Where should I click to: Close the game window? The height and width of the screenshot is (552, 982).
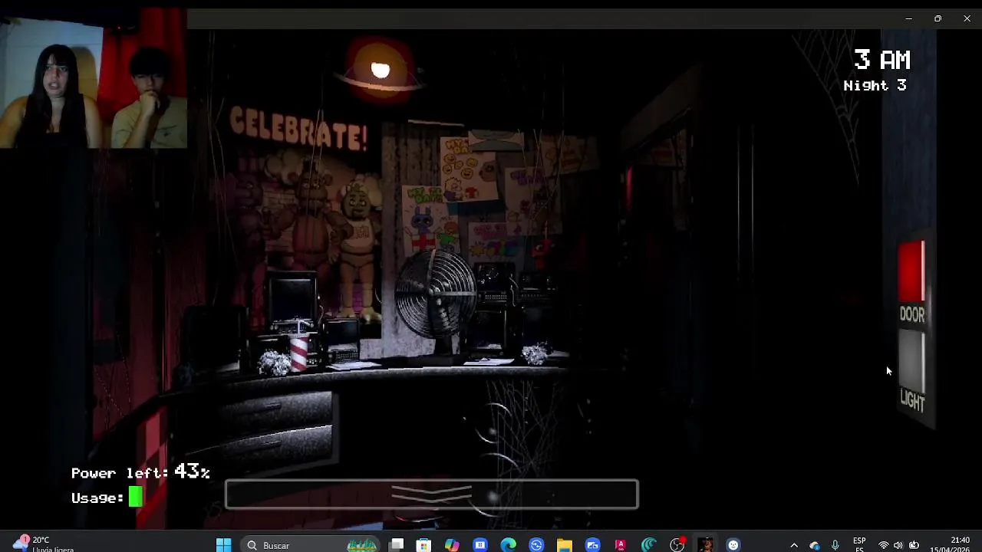(x=967, y=18)
